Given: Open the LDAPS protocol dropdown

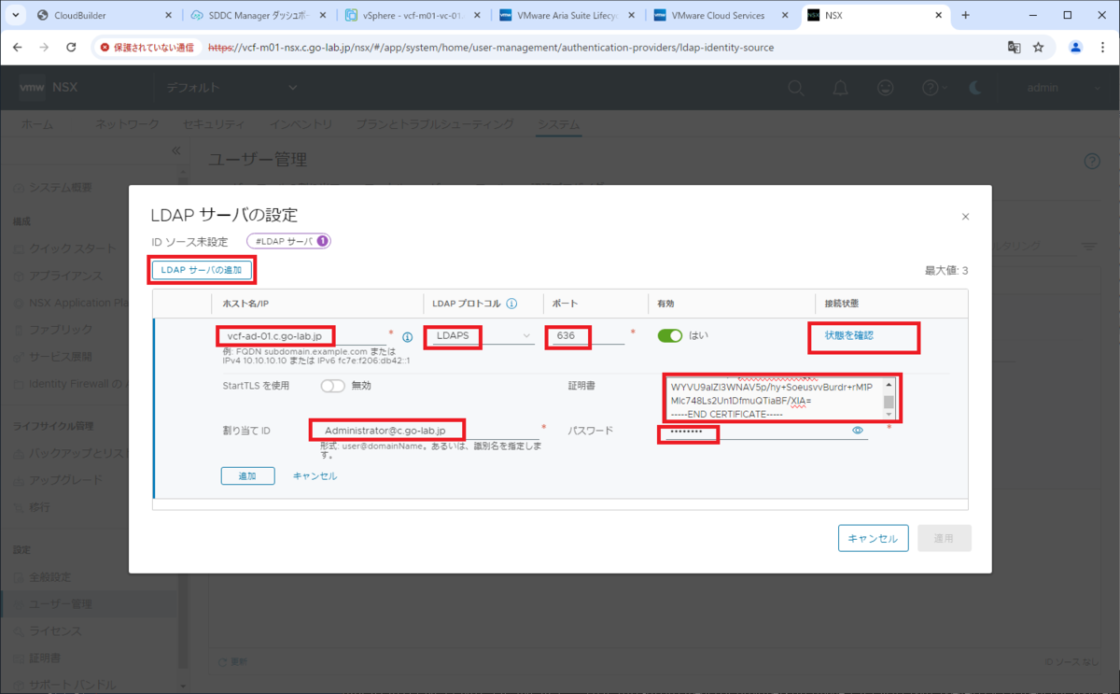Looking at the screenshot, I should [x=482, y=335].
